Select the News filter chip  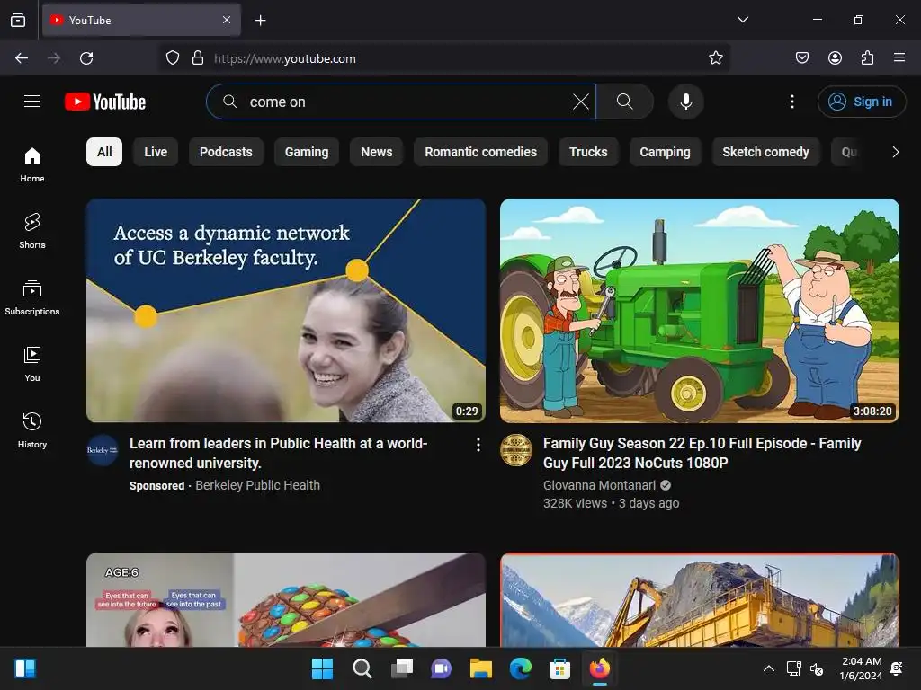[x=377, y=152]
